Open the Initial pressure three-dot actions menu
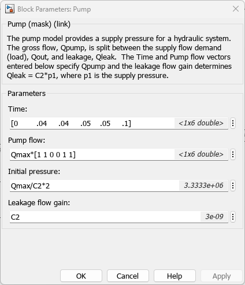 tap(233, 186)
